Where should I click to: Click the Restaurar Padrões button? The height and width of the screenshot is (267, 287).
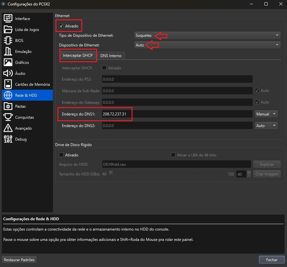[x=19, y=260]
